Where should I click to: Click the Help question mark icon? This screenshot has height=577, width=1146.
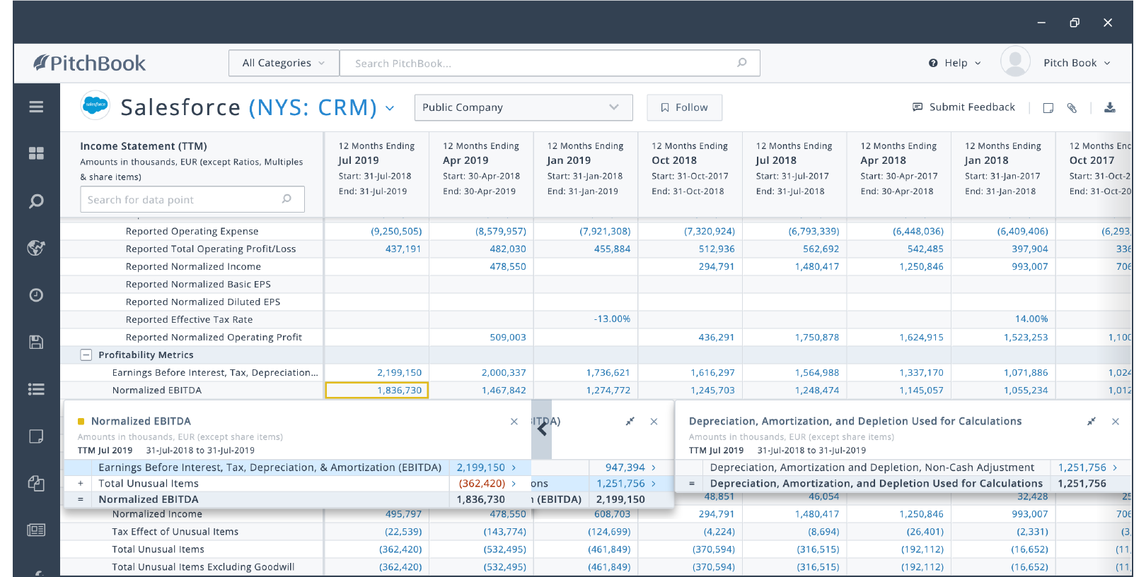tap(933, 63)
